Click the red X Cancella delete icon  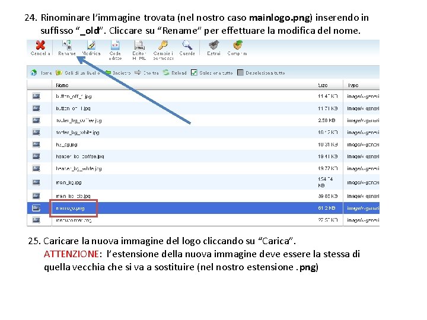point(40,45)
